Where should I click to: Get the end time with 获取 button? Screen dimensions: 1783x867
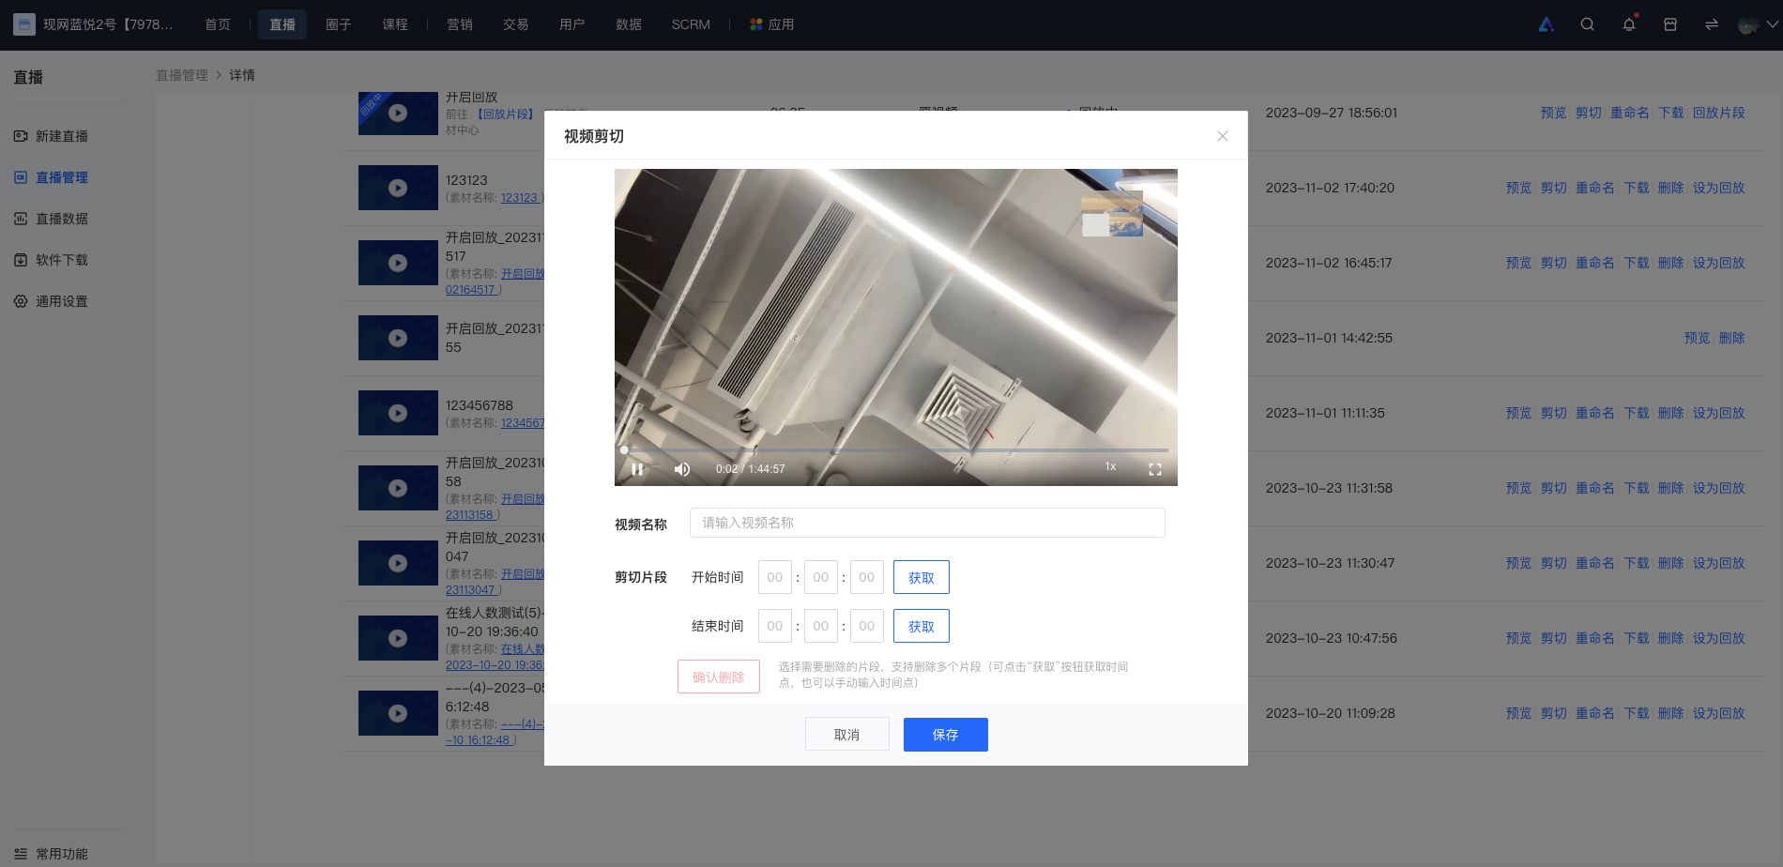[x=922, y=626]
